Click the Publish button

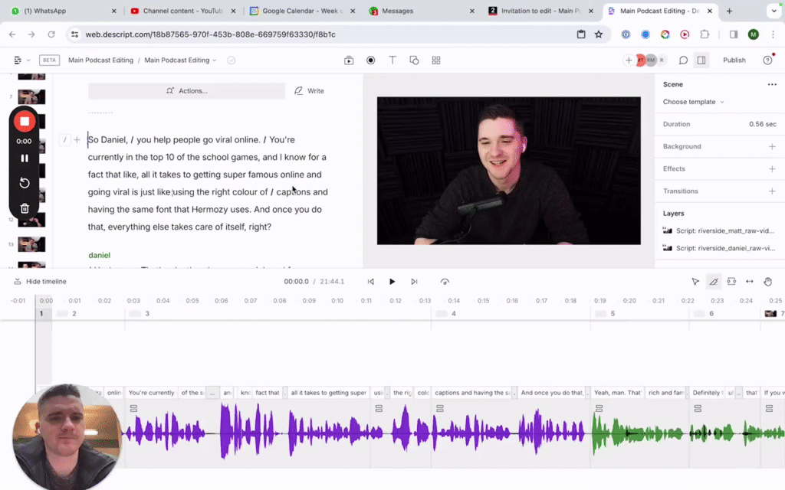click(734, 60)
